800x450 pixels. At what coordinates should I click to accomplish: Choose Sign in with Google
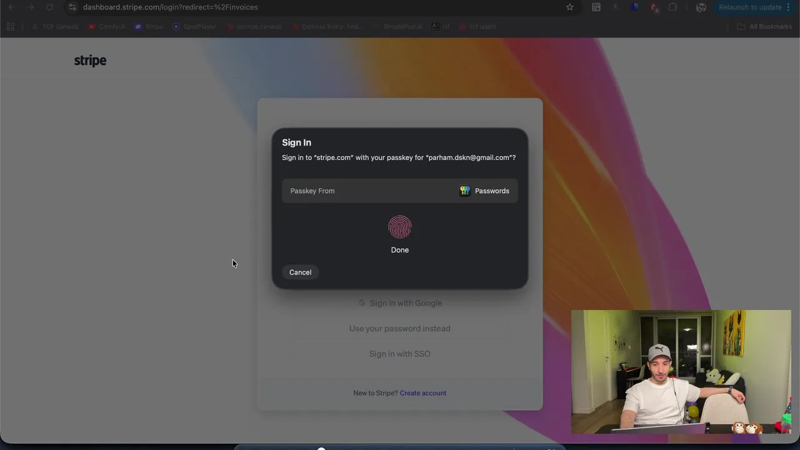(400, 303)
